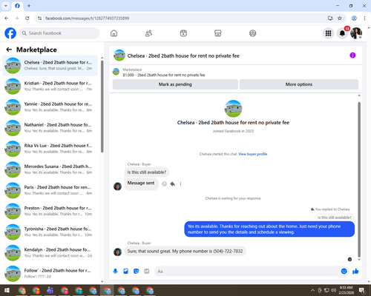Open the conversation information purple icon
The image size is (371, 296).
tap(352, 55)
